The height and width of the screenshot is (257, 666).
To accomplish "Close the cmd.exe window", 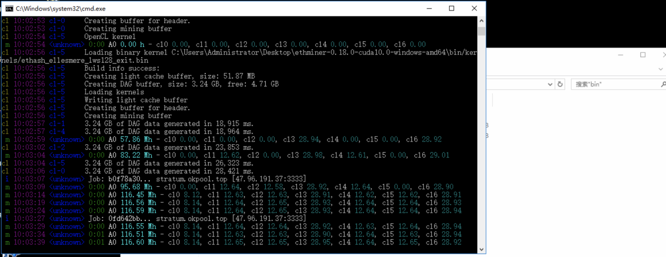I will coord(474,8).
